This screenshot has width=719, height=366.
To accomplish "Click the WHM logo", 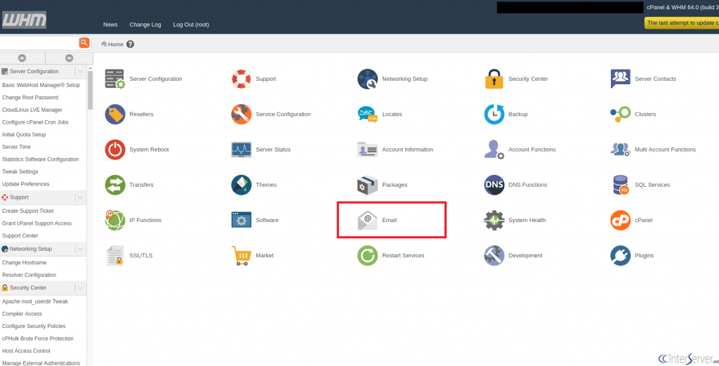I will pos(24,20).
